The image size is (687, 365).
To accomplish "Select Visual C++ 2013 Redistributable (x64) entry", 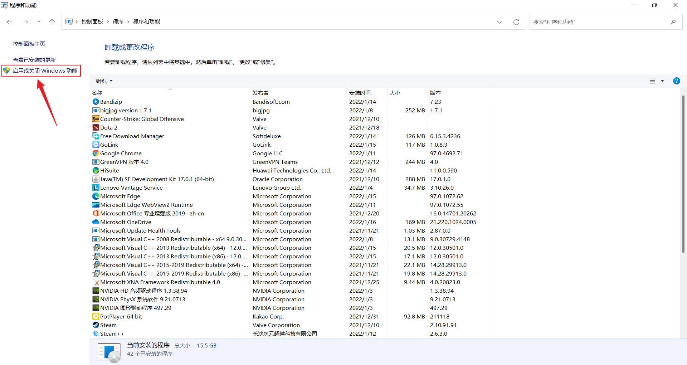I will coord(292,248).
